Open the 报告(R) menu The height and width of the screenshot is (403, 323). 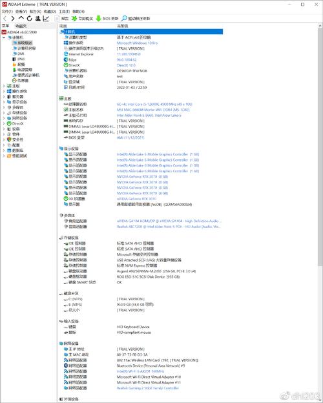tap(36, 12)
